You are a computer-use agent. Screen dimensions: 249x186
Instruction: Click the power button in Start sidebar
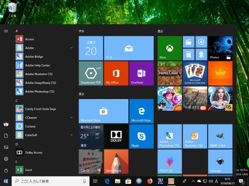point(6,170)
